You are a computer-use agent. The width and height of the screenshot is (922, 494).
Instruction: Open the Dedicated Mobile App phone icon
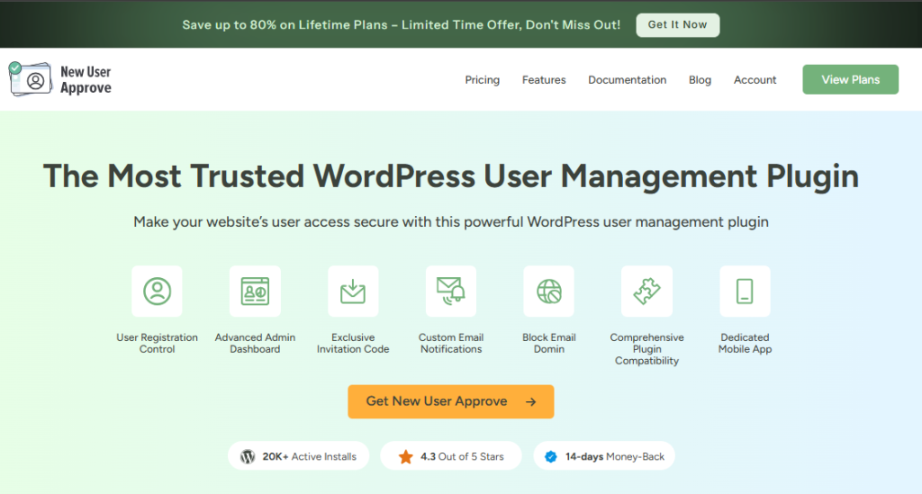tap(745, 292)
